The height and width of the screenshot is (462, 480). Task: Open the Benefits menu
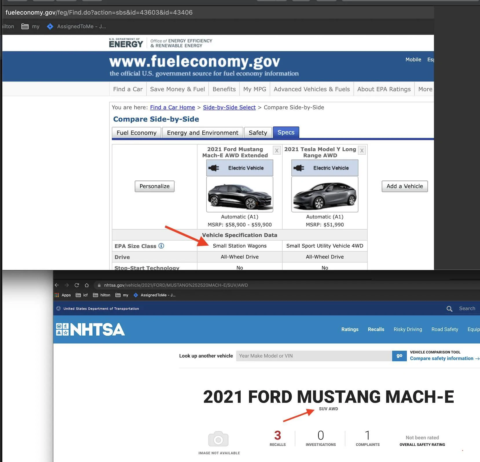[x=224, y=89]
